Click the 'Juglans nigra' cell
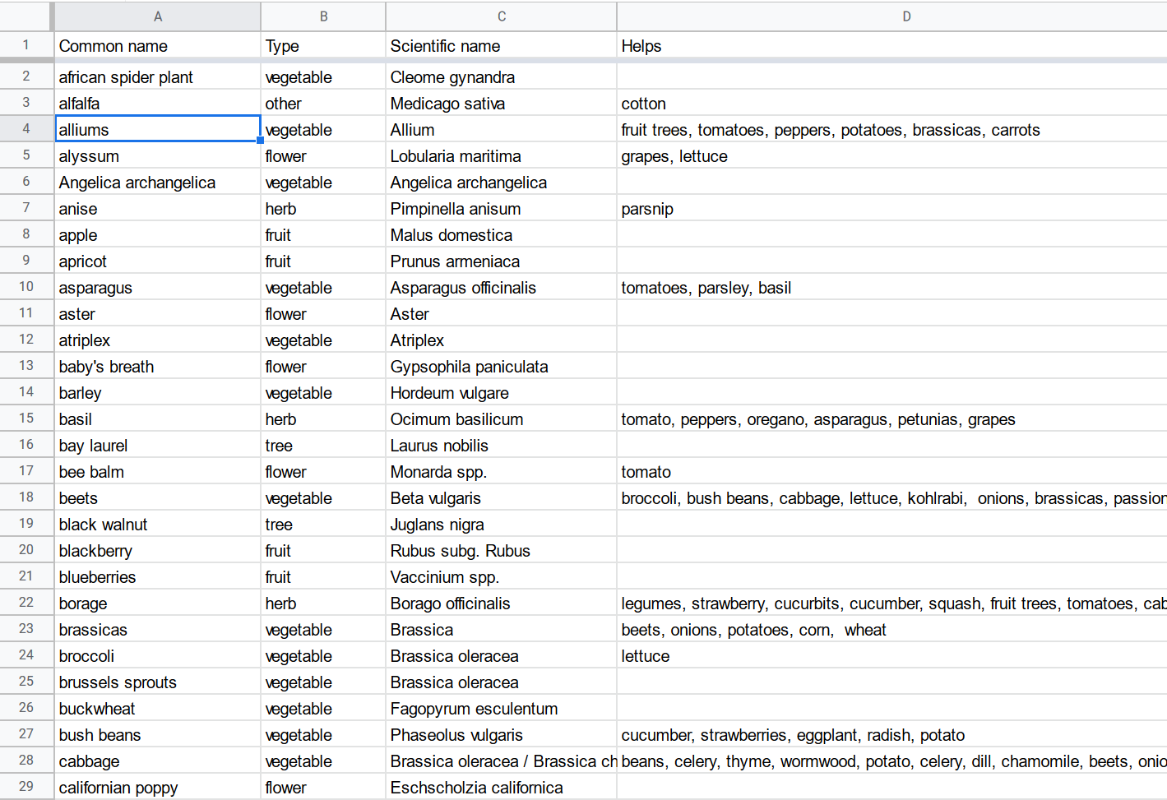Screen dimensions: 1167x800 pos(500,525)
